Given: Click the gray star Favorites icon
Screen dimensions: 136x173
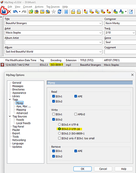Looking at the screenshot, I should (x=54, y=11).
